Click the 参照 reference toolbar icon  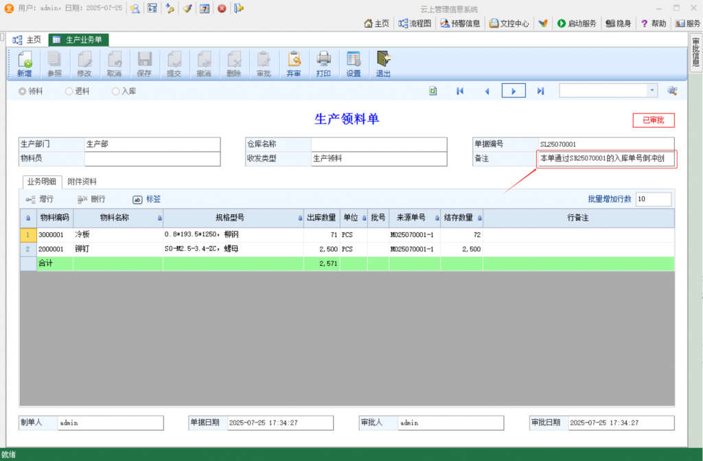tap(54, 64)
